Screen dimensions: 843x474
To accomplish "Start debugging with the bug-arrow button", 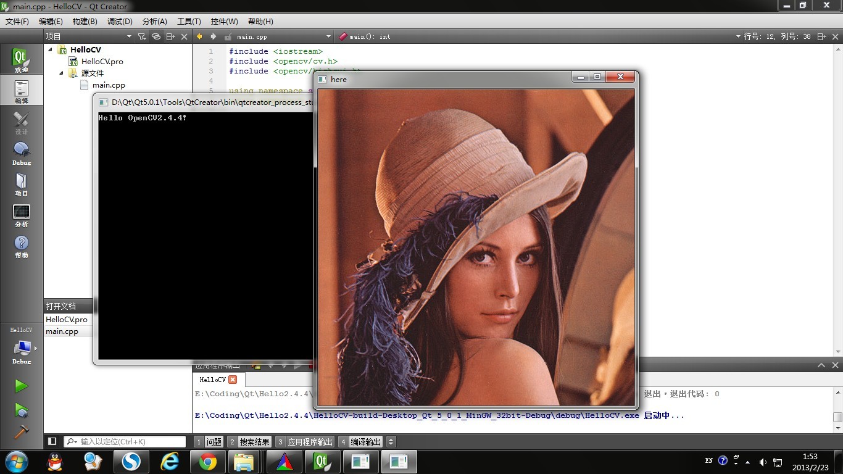I will [21, 409].
